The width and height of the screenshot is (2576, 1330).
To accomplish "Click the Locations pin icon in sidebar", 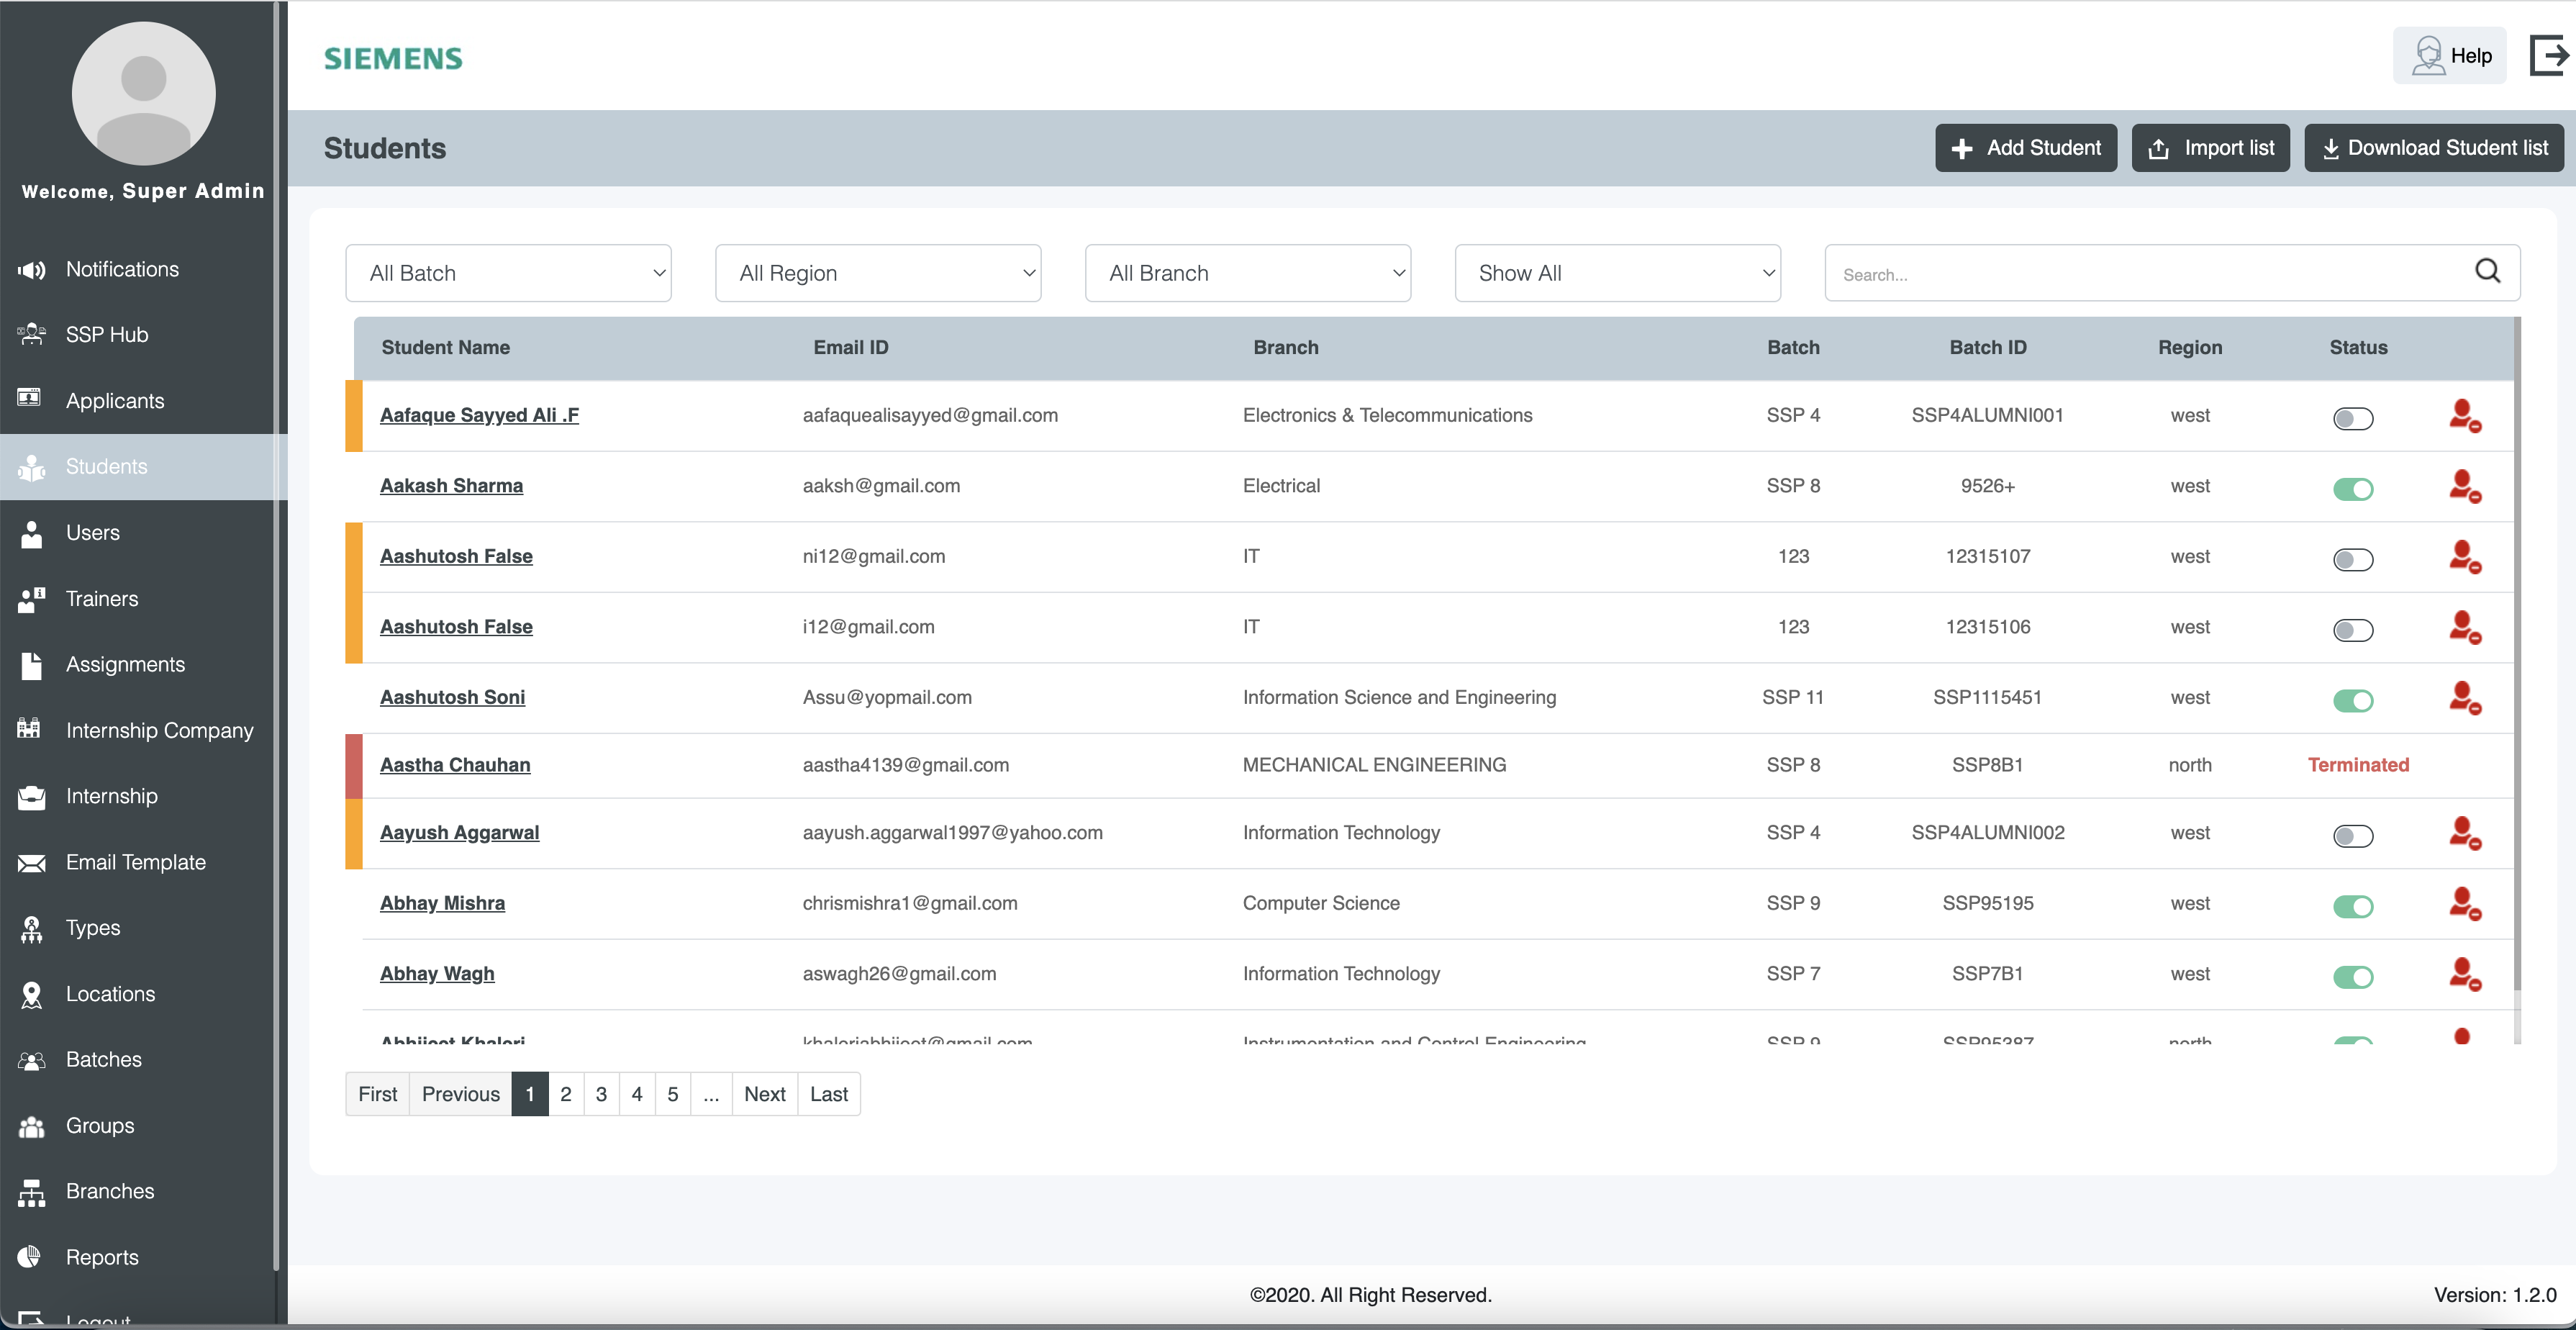I will [x=32, y=995].
